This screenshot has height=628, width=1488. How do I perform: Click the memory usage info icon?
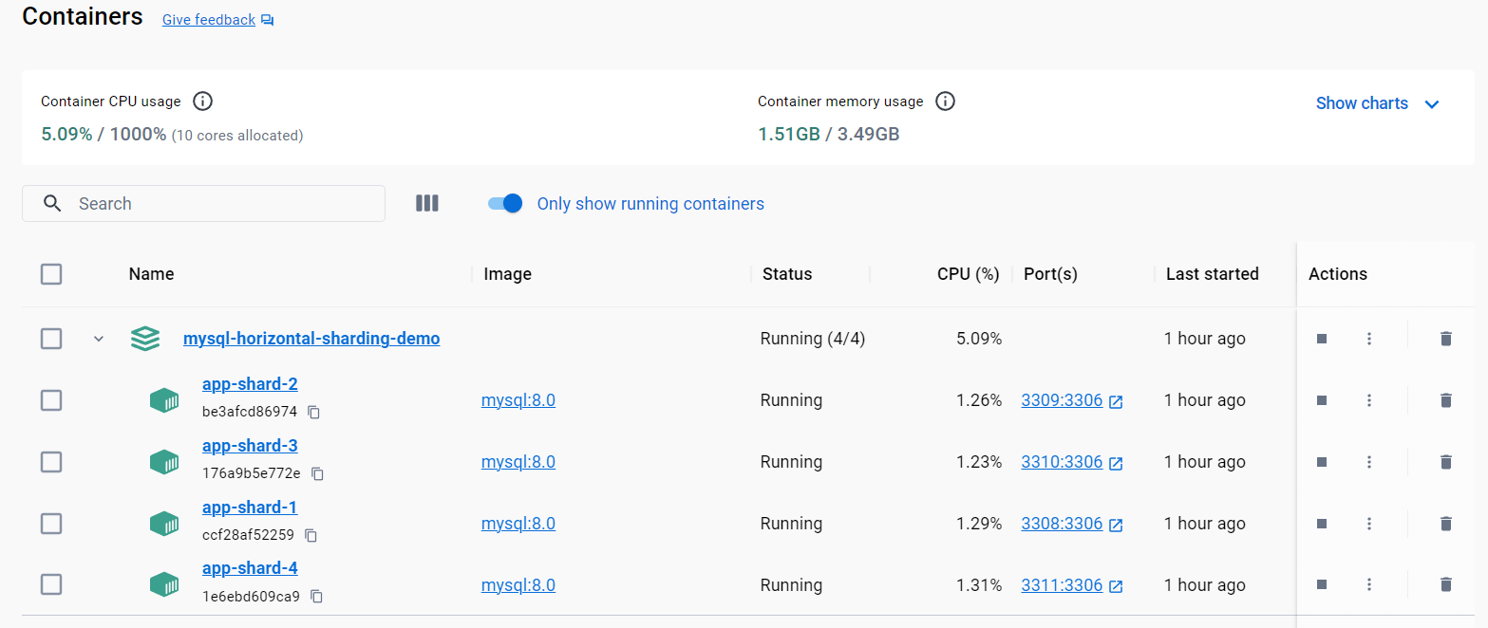coord(945,102)
